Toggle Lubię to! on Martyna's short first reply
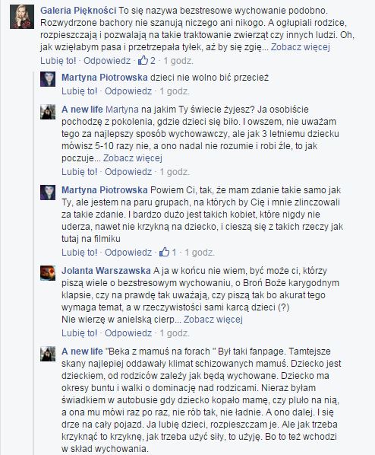Image resolution: width=375 pixels, height=455 pixels. pos(80,91)
